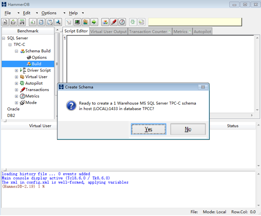Viewport: 261px width, 216px height.
Task: Select Oracle in the benchmark tree
Action: point(13,109)
